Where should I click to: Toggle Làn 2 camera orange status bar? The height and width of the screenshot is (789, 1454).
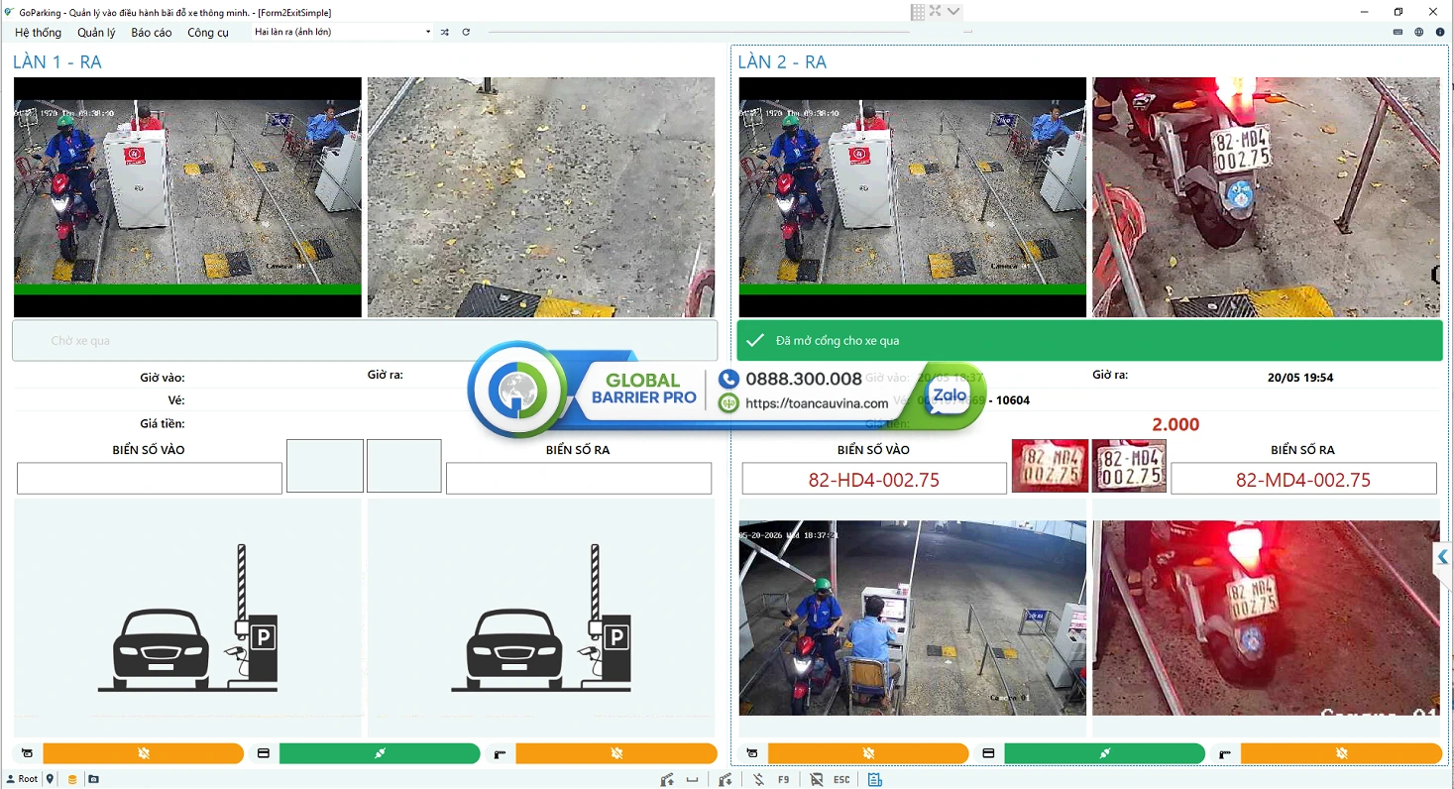[x=868, y=754]
